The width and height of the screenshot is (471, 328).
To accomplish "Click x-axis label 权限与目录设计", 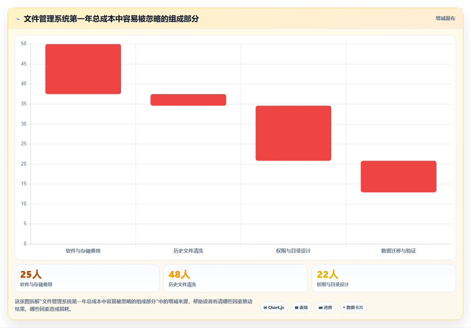I will pyautogui.click(x=293, y=251).
